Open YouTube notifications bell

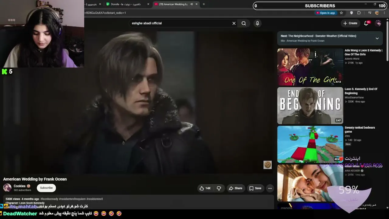[x=367, y=23]
